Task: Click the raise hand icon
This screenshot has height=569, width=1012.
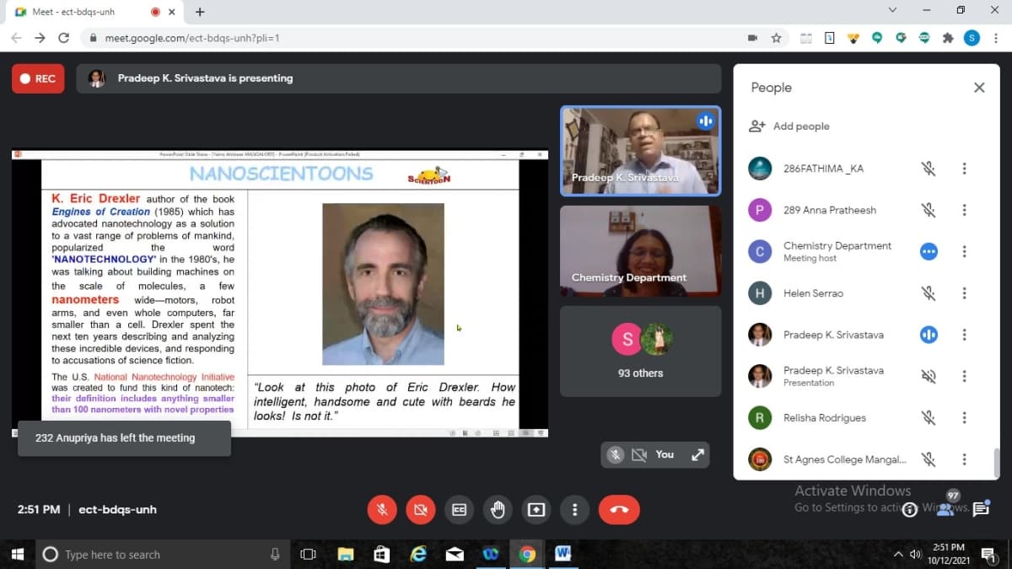Action: point(498,509)
